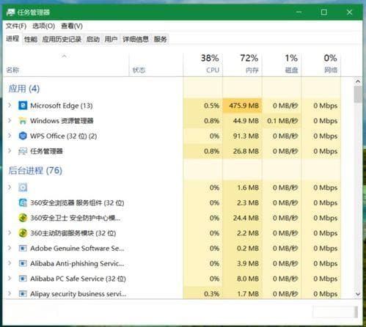Viewport: 366px width, 327px height.
Task: Click the 475.9 MB memory value
Action: point(244,106)
